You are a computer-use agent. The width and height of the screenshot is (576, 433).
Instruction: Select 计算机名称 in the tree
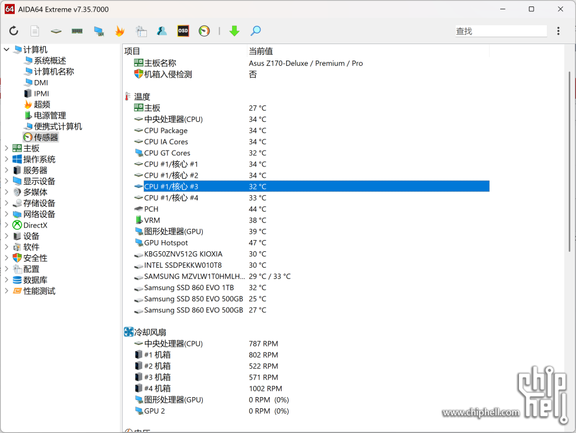(49, 71)
